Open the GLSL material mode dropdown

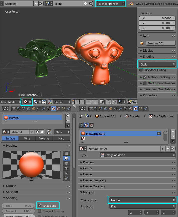[x=157, y=64]
